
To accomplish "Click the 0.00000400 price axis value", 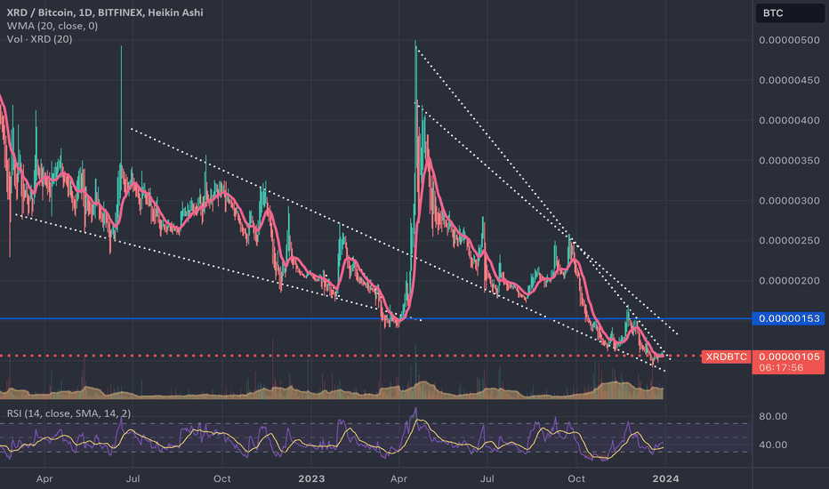I will coord(789,121).
